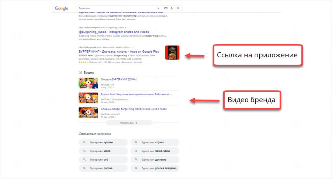332x179 pixels.
Task: Clear the search query with the X icon
Action: 158,8
